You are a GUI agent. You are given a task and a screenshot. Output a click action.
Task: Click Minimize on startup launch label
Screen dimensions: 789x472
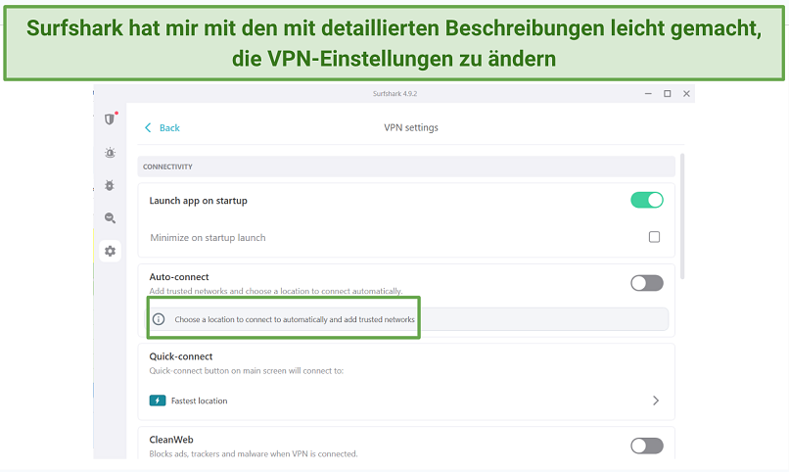pyautogui.click(x=208, y=238)
